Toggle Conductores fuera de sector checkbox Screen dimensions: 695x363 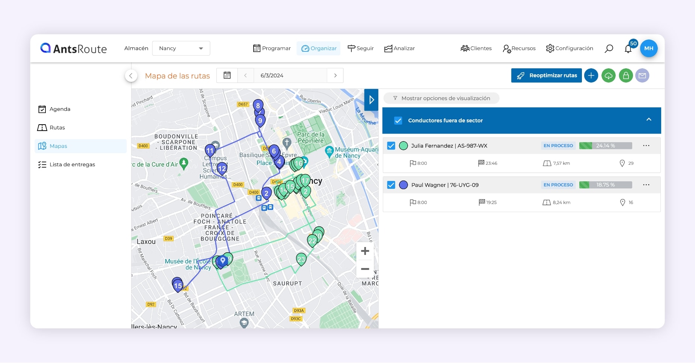pos(398,120)
